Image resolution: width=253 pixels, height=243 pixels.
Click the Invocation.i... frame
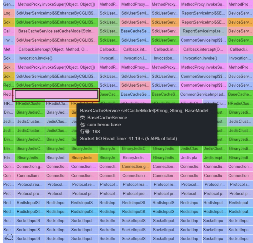(135, 58)
